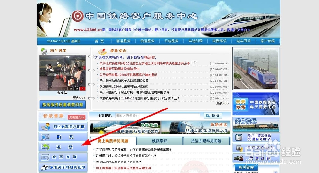
Task: Click 更多>>> under latest news list
Action: (222, 104)
